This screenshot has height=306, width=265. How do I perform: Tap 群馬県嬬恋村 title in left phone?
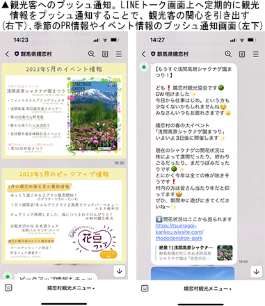pyautogui.click(x=36, y=54)
